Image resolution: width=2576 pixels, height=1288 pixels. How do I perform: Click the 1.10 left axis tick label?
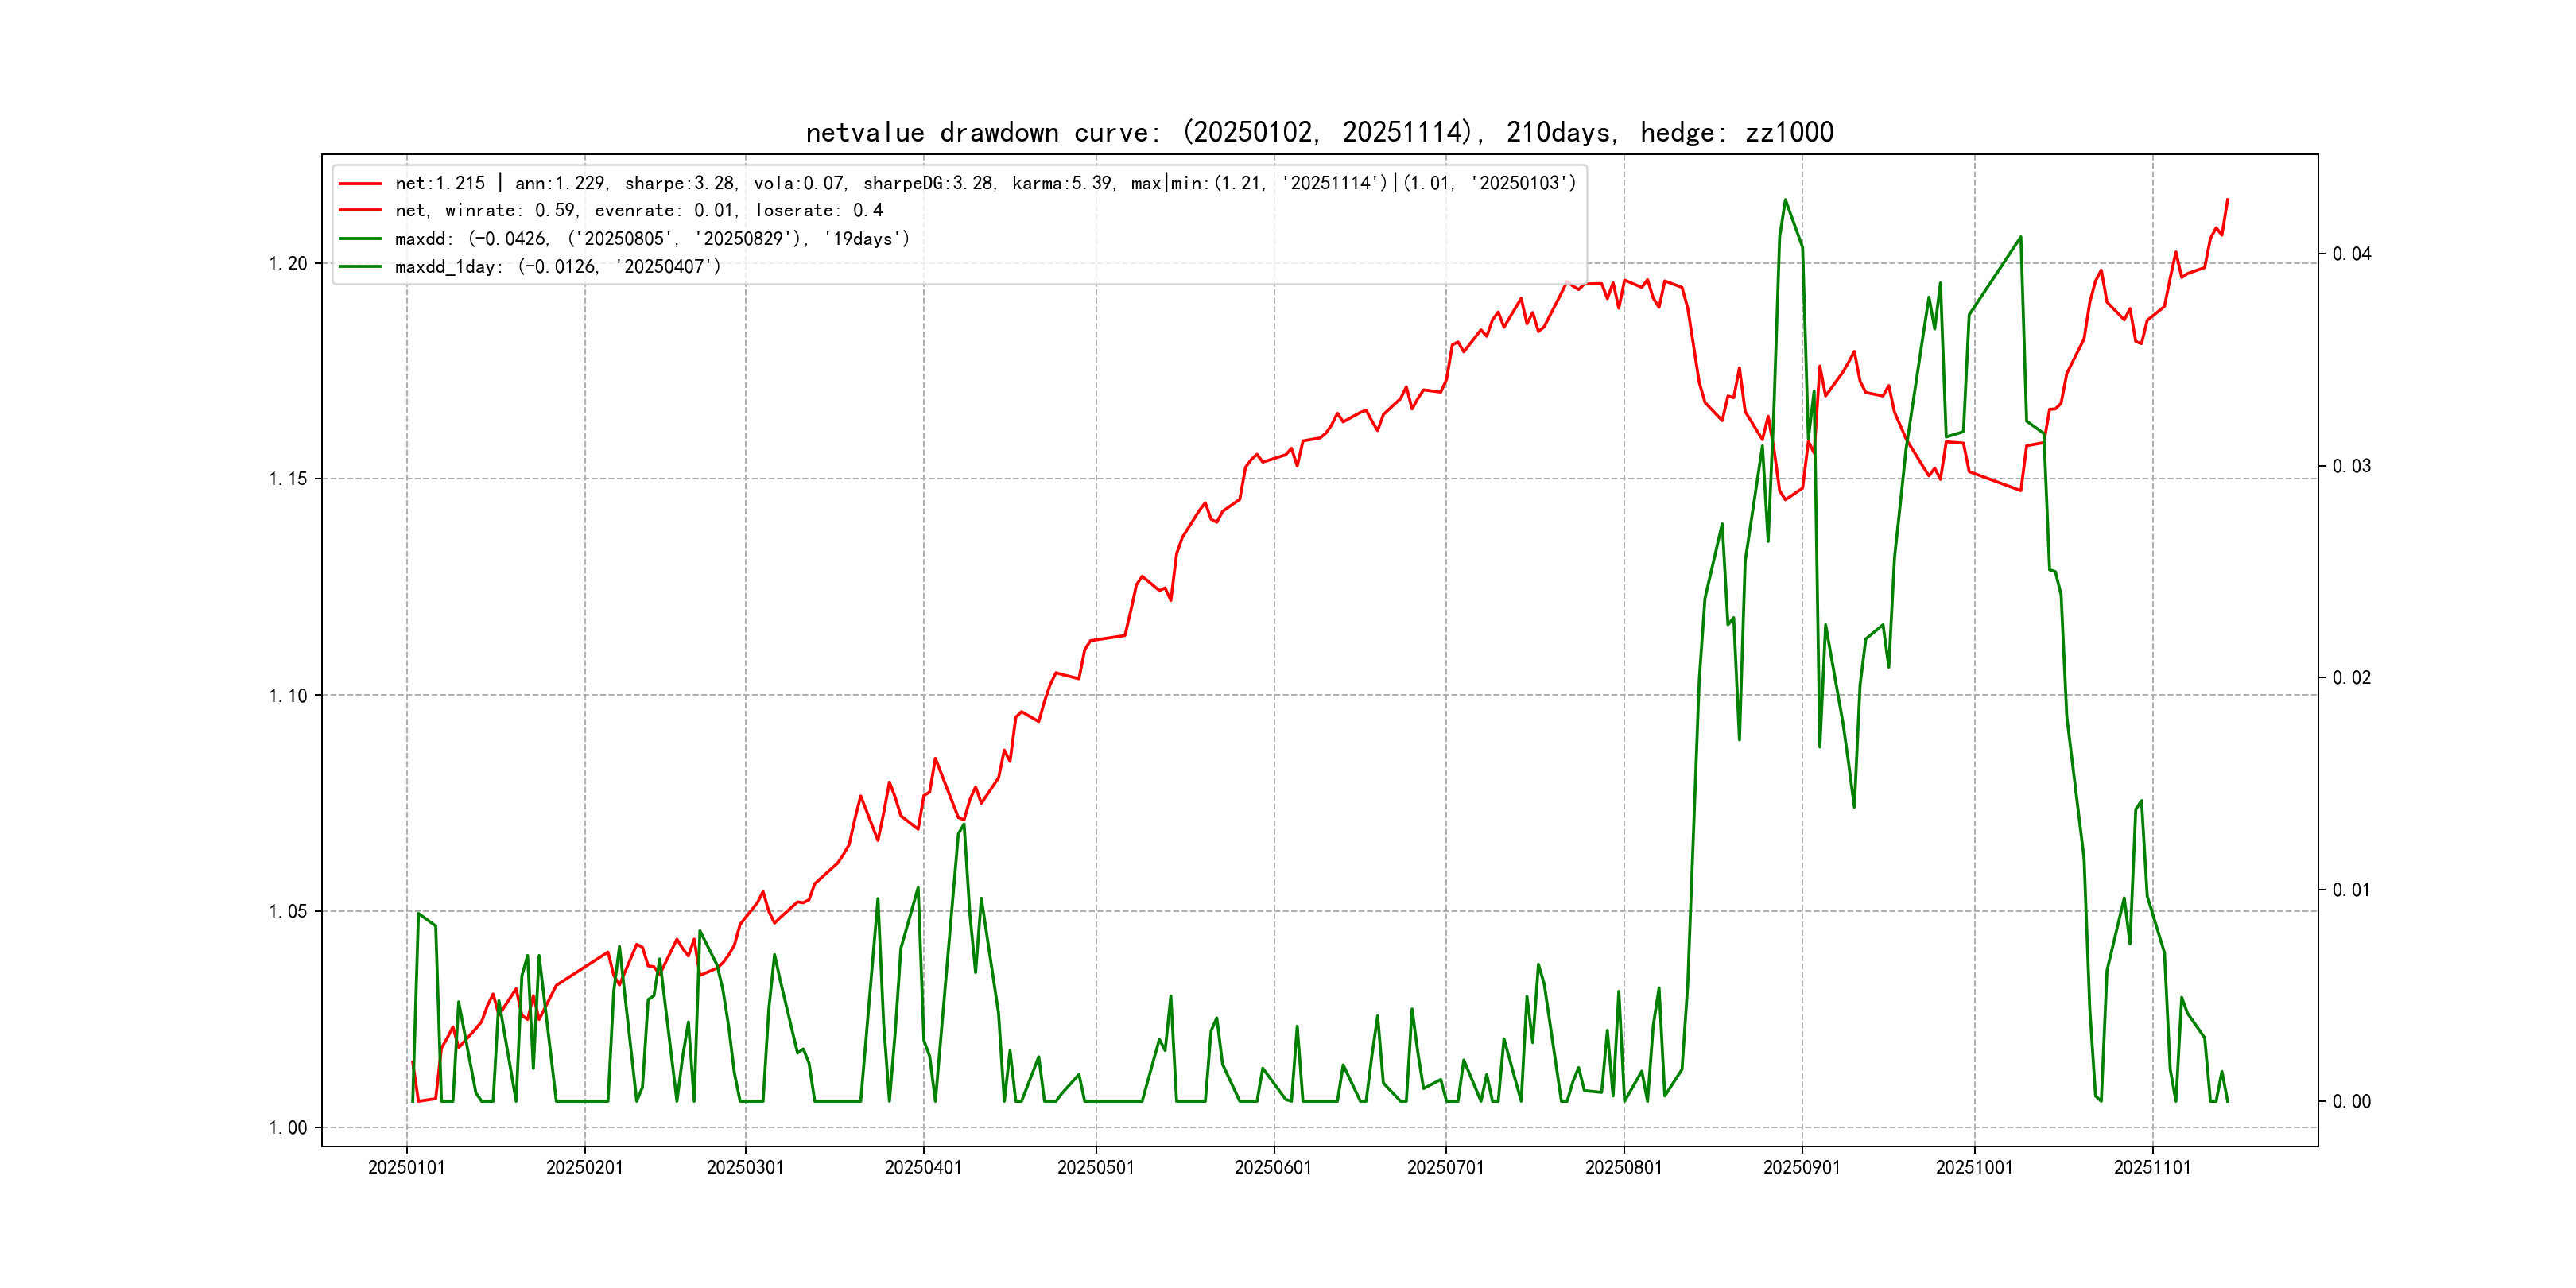(x=288, y=695)
